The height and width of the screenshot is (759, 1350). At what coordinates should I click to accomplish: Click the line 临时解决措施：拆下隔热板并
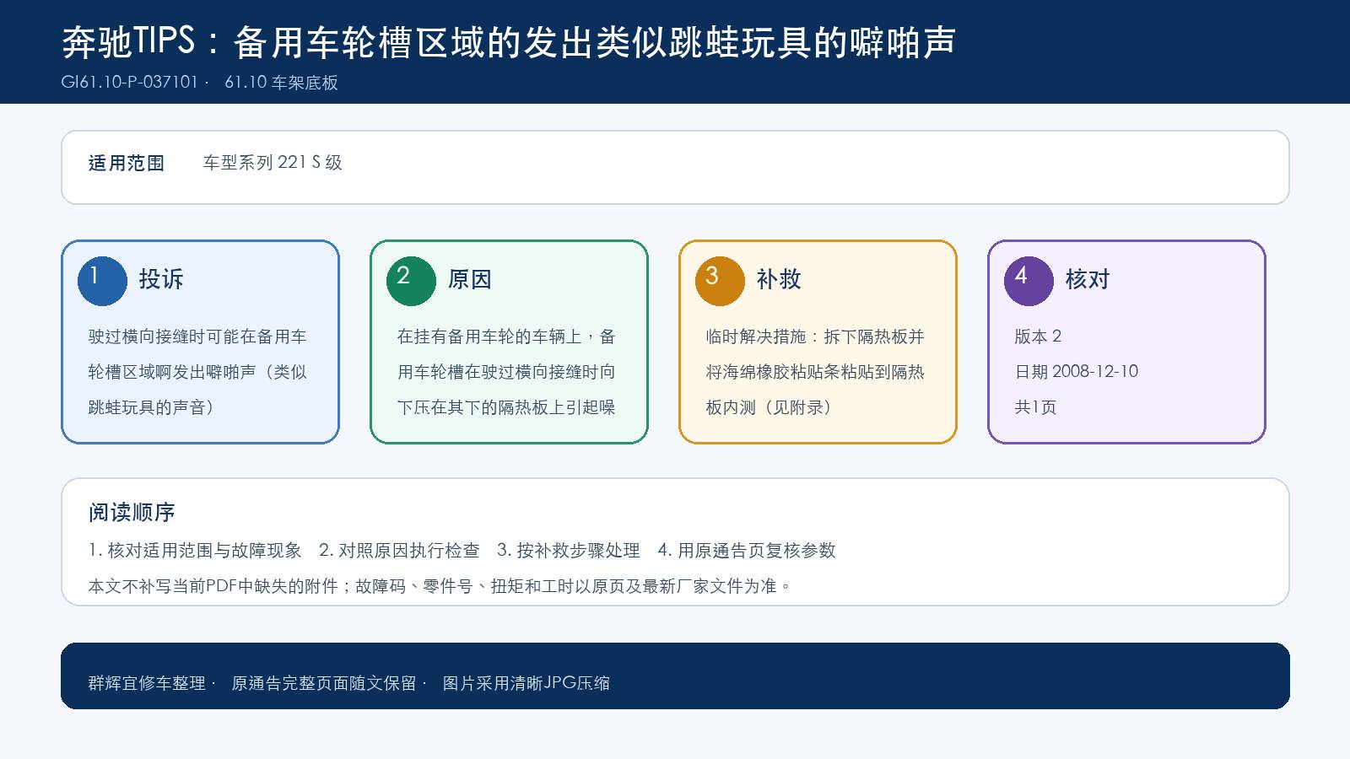pyautogui.click(x=815, y=336)
